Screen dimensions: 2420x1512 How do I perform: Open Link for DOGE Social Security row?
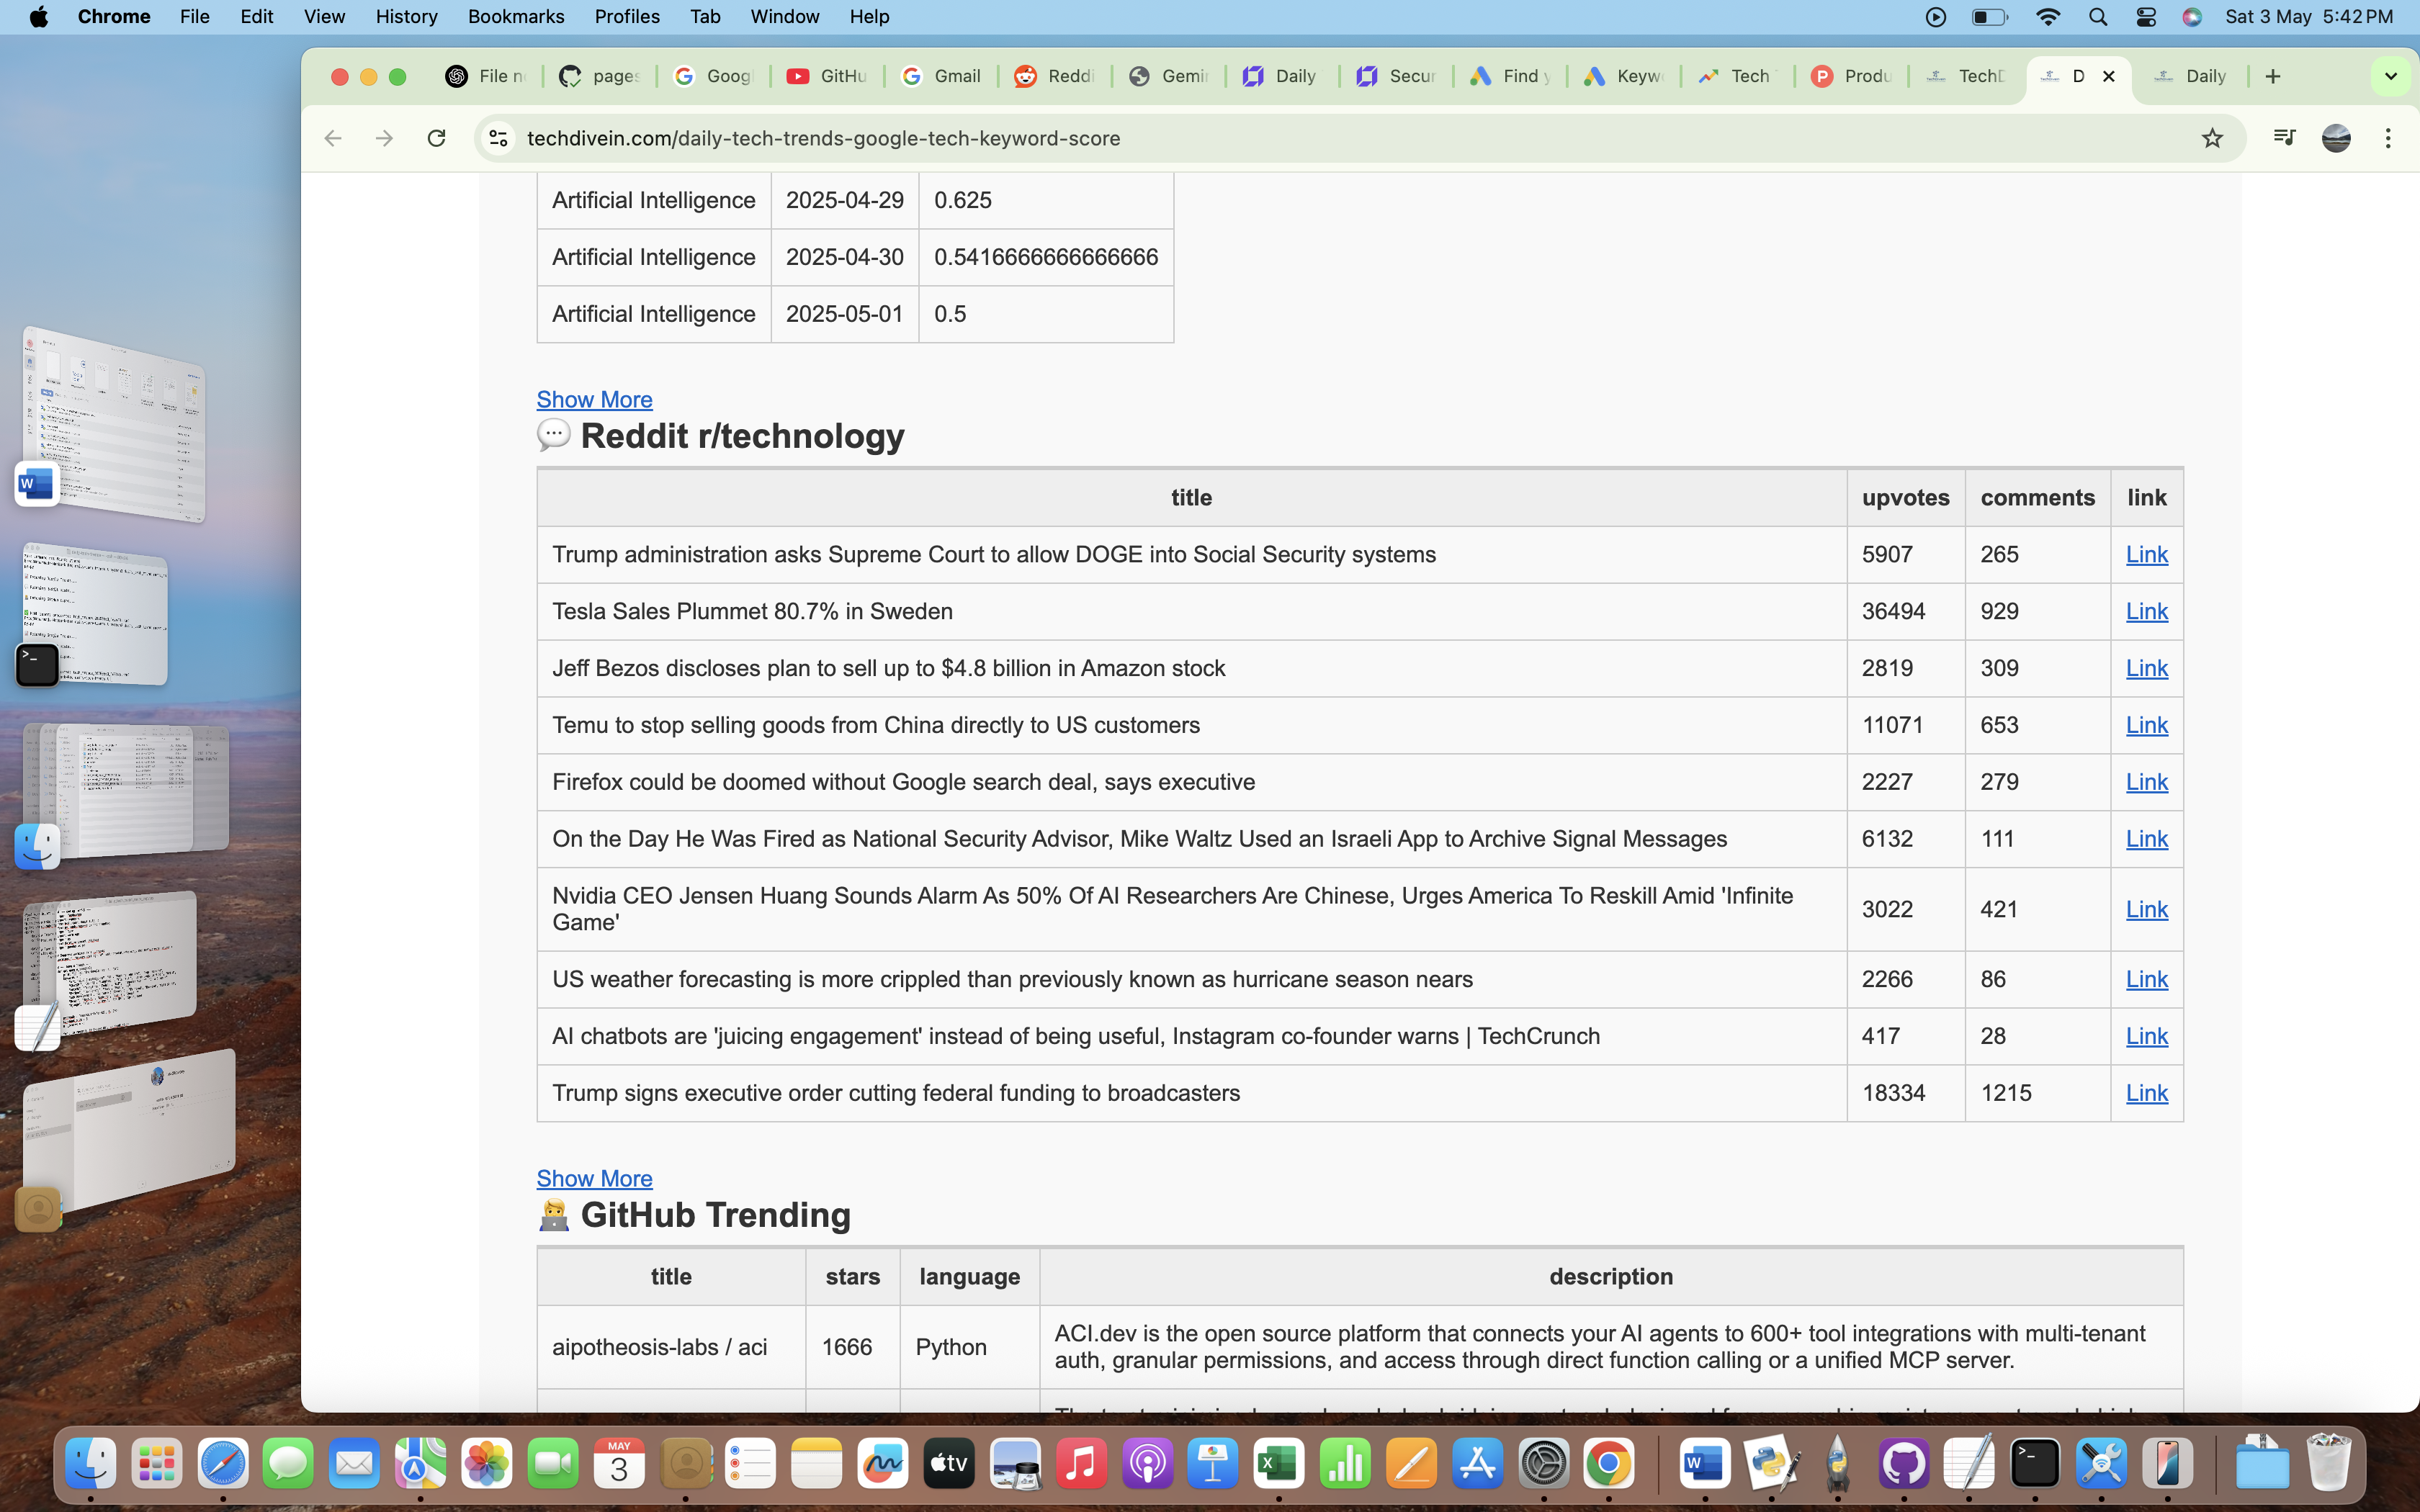point(2146,554)
